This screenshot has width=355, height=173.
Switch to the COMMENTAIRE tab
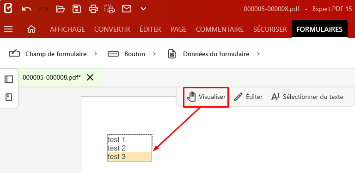[220, 29]
